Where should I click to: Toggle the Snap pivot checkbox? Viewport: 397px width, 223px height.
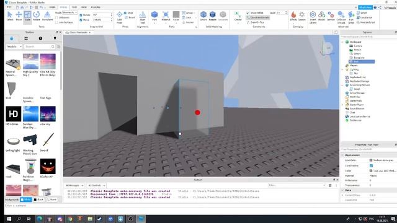click(125, 13)
